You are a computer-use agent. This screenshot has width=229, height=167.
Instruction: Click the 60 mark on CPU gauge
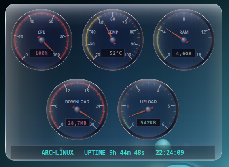click(x=51, y=21)
